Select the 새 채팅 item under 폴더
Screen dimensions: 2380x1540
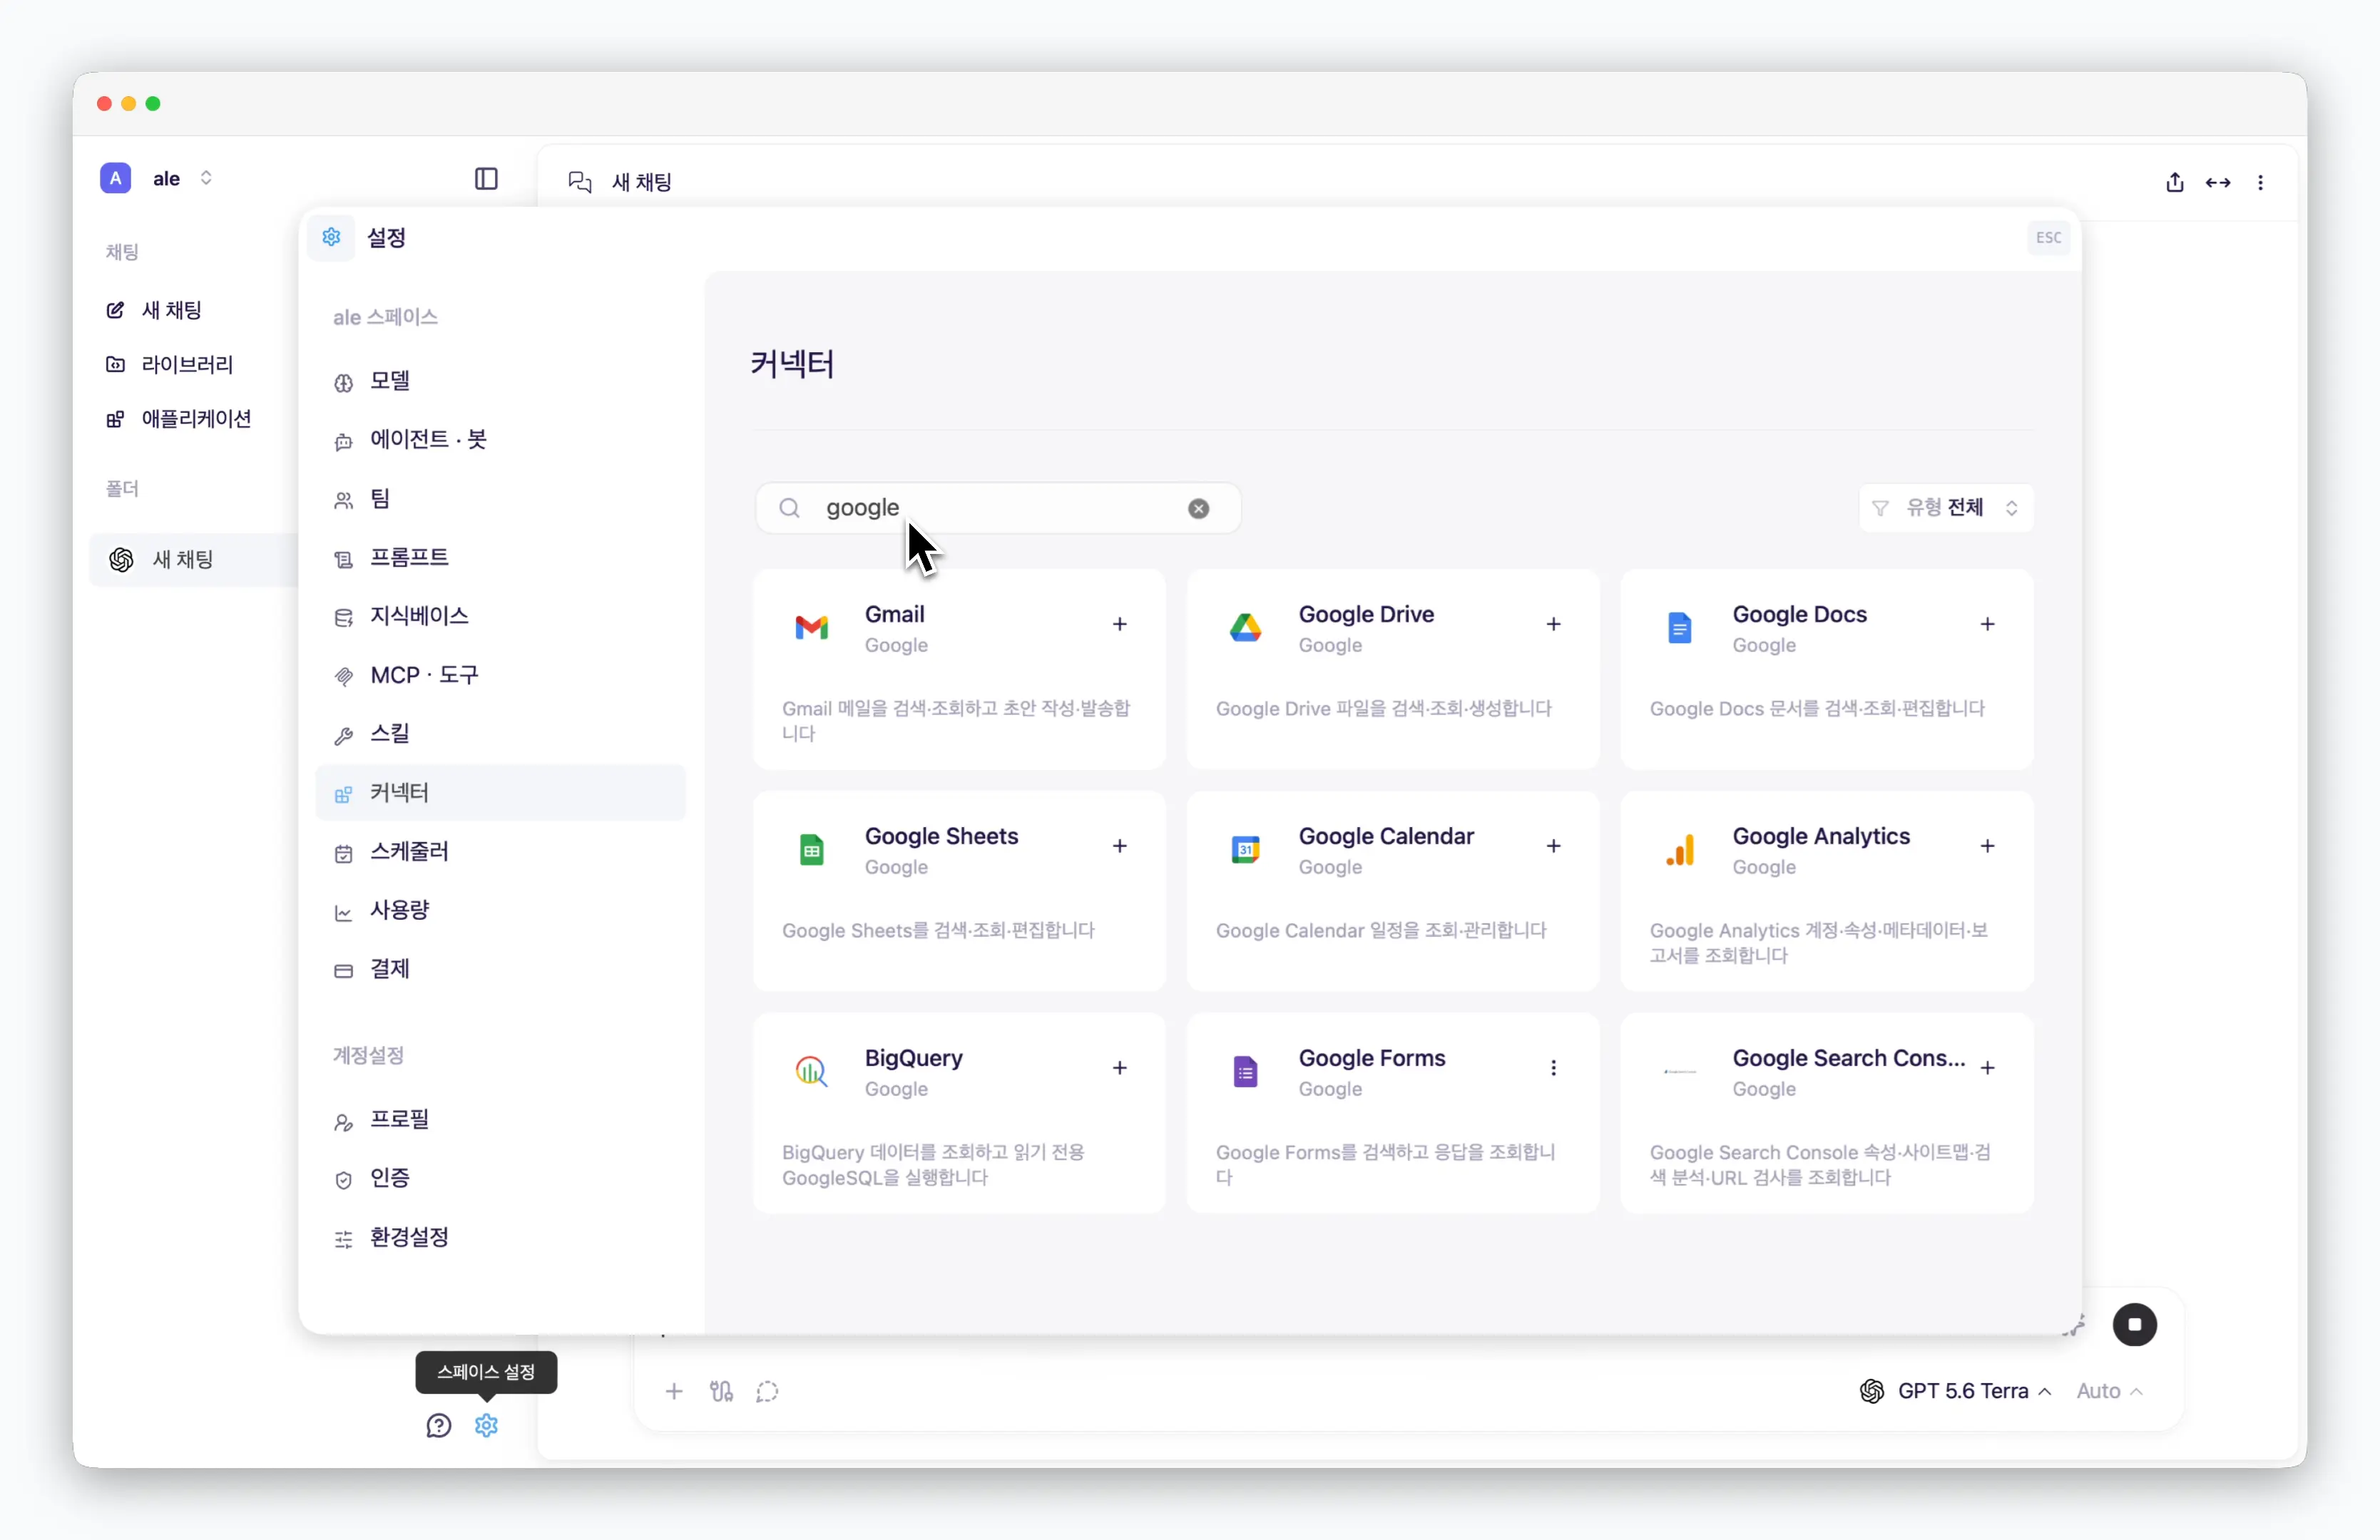coord(194,560)
